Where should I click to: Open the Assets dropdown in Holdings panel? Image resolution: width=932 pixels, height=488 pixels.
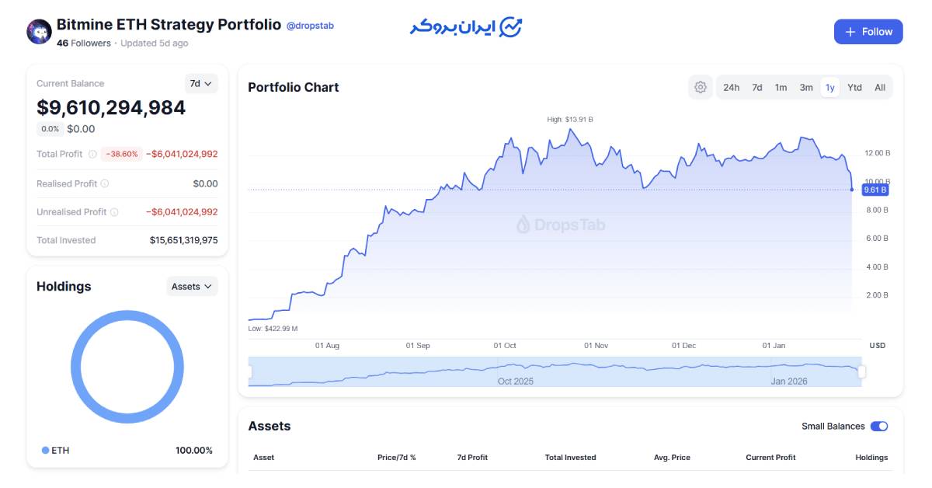[192, 286]
